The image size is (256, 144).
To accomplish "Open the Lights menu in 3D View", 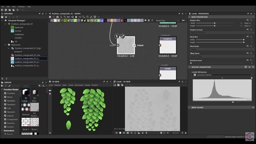I will [x=64, y=85].
